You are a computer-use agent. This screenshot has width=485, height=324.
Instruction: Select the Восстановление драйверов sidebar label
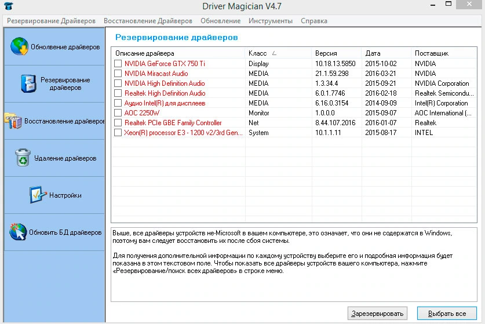(64, 121)
